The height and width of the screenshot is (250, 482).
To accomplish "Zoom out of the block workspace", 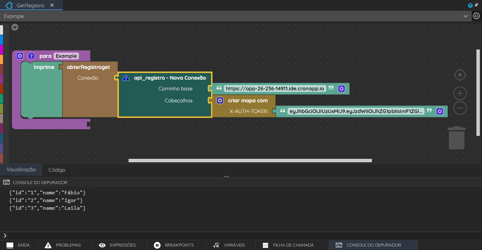I will (x=460, y=108).
